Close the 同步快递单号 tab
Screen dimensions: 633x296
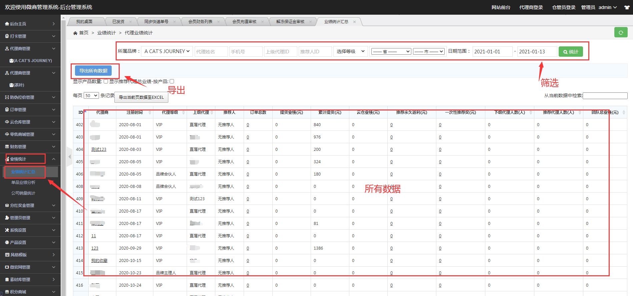tap(174, 22)
